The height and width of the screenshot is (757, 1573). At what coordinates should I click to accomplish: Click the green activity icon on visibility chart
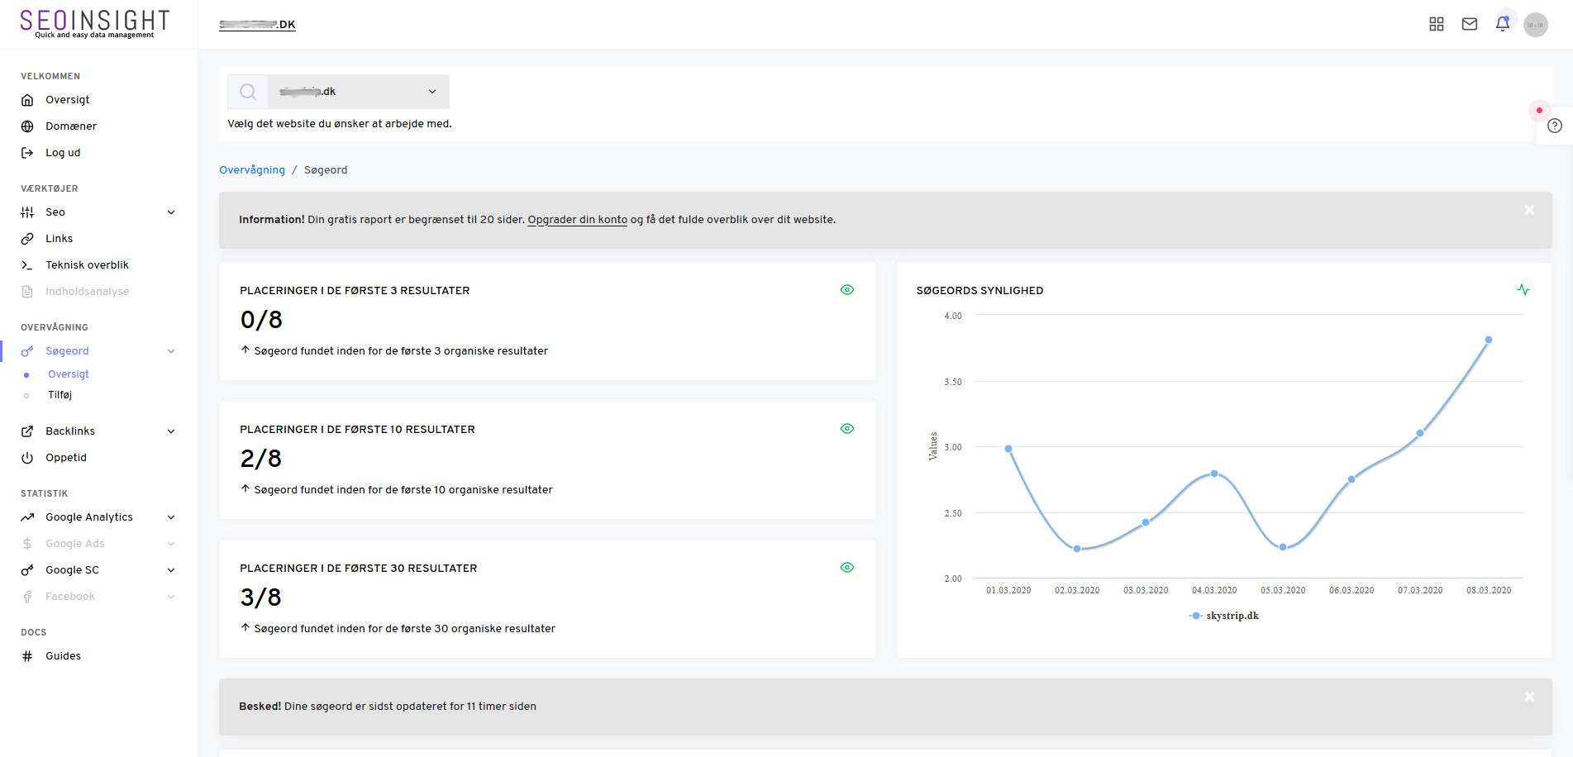tap(1523, 290)
